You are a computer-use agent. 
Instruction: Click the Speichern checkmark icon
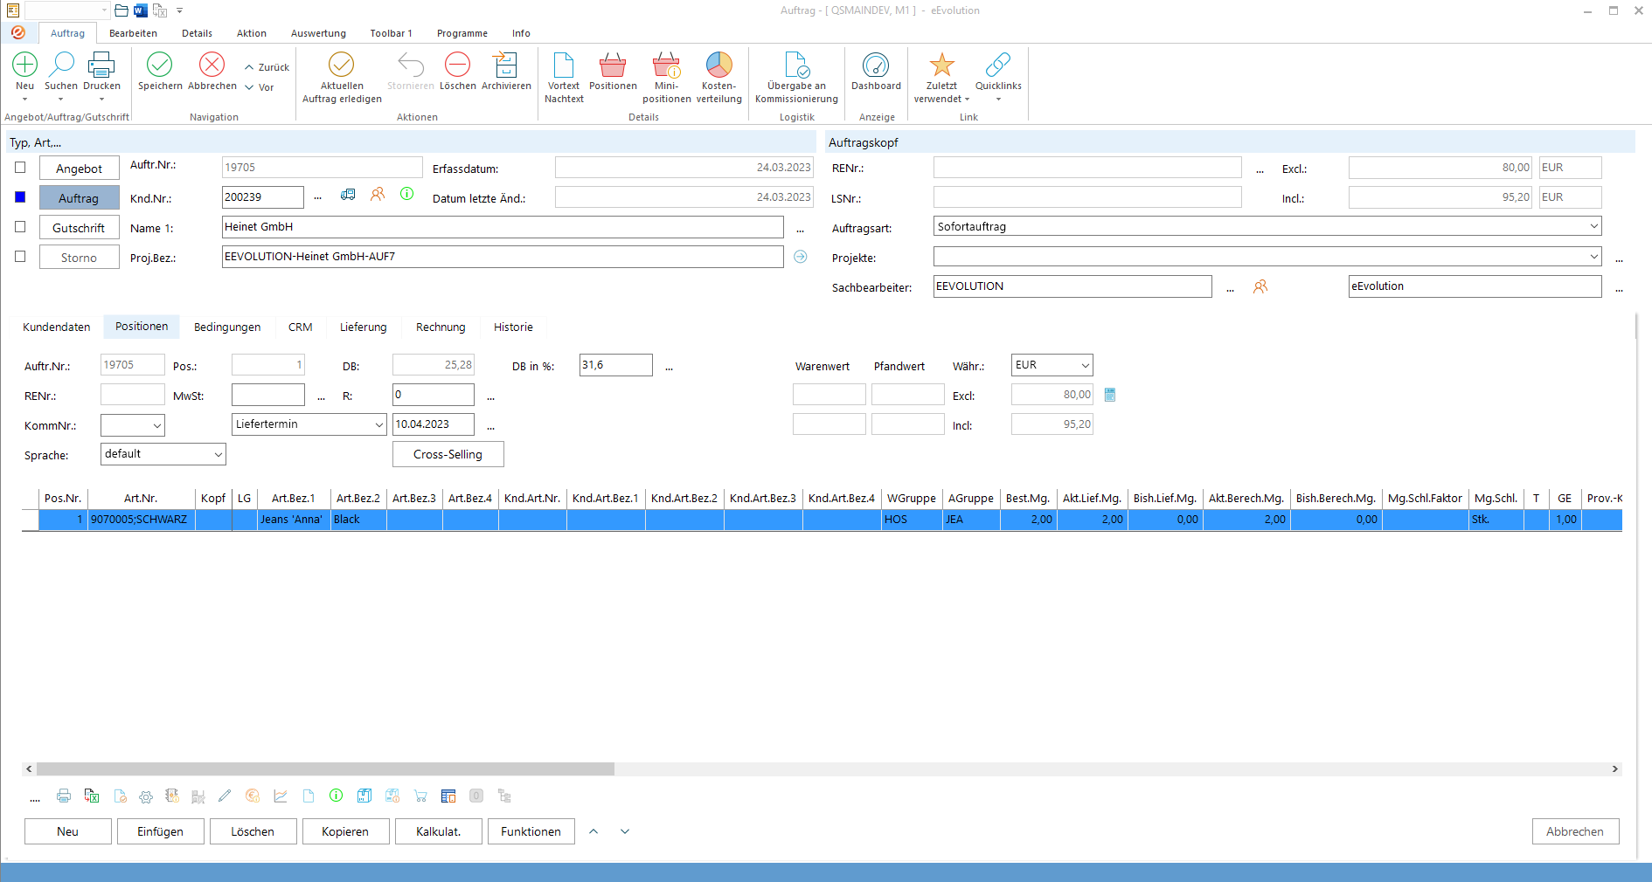point(160,65)
